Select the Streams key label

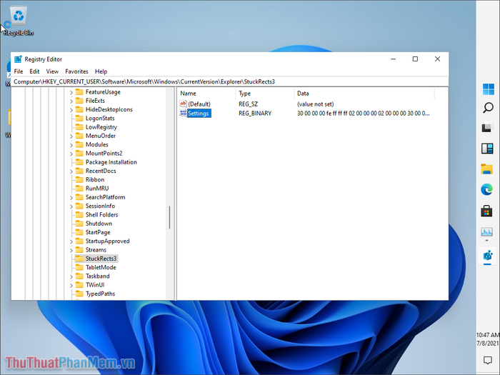click(x=96, y=250)
